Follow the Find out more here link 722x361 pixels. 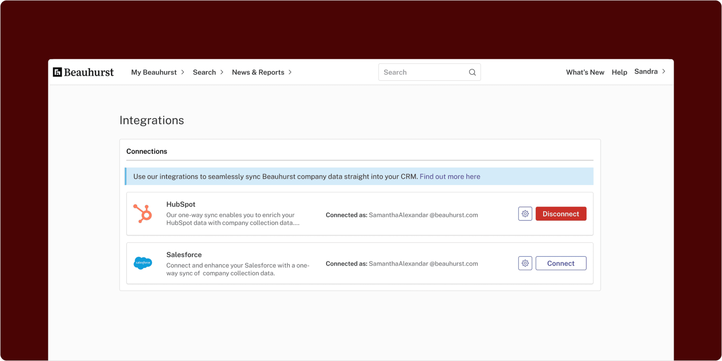click(x=450, y=177)
